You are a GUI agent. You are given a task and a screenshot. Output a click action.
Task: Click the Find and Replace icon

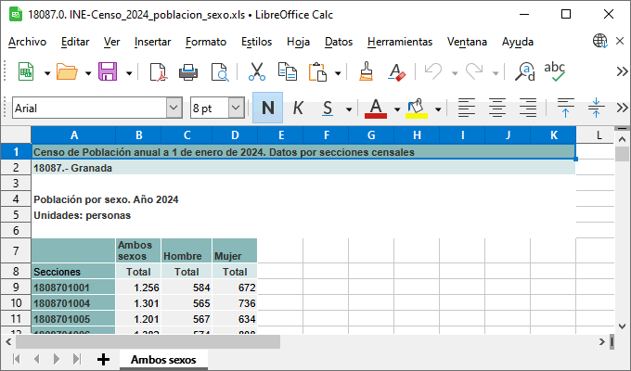(525, 71)
